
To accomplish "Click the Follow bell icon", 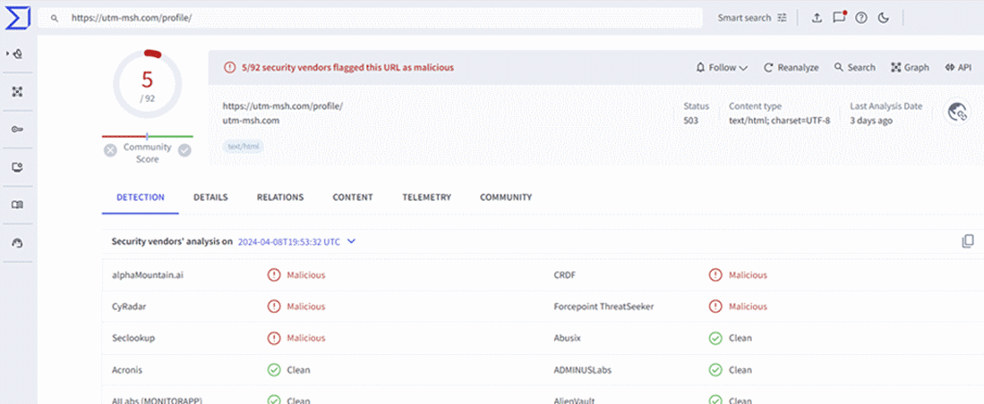I will point(700,68).
